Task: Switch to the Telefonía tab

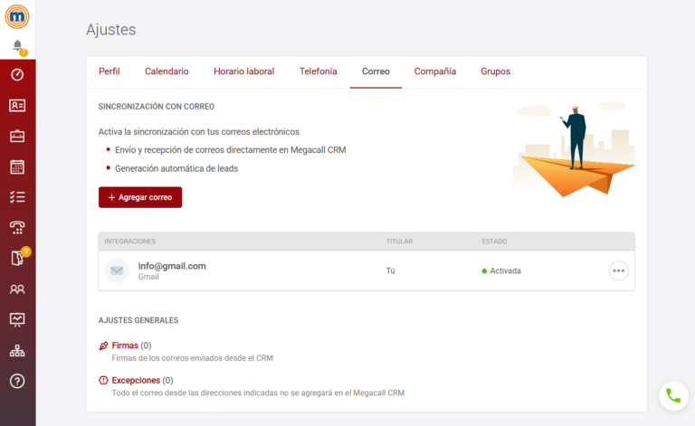Action: pos(318,71)
